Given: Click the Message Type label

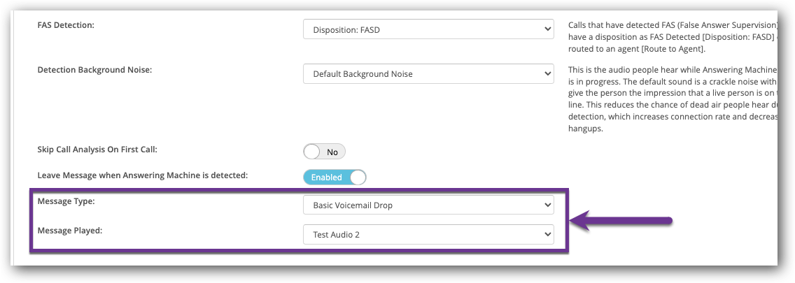Looking at the screenshot, I should point(66,201).
